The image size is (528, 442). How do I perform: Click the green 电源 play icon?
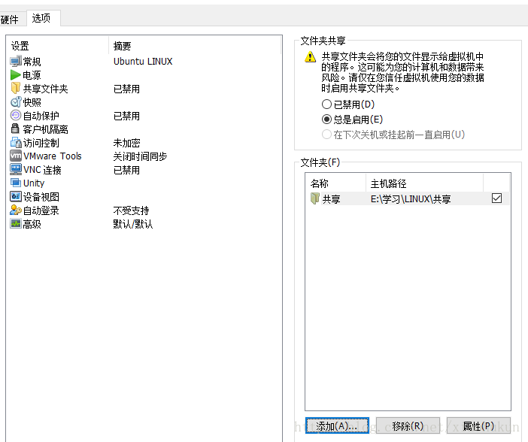(16, 75)
